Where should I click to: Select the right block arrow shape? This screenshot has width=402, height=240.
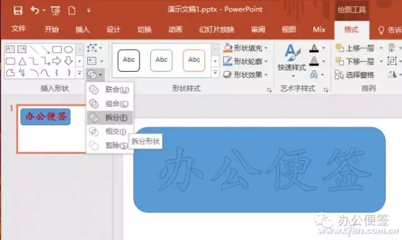(57, 61)
